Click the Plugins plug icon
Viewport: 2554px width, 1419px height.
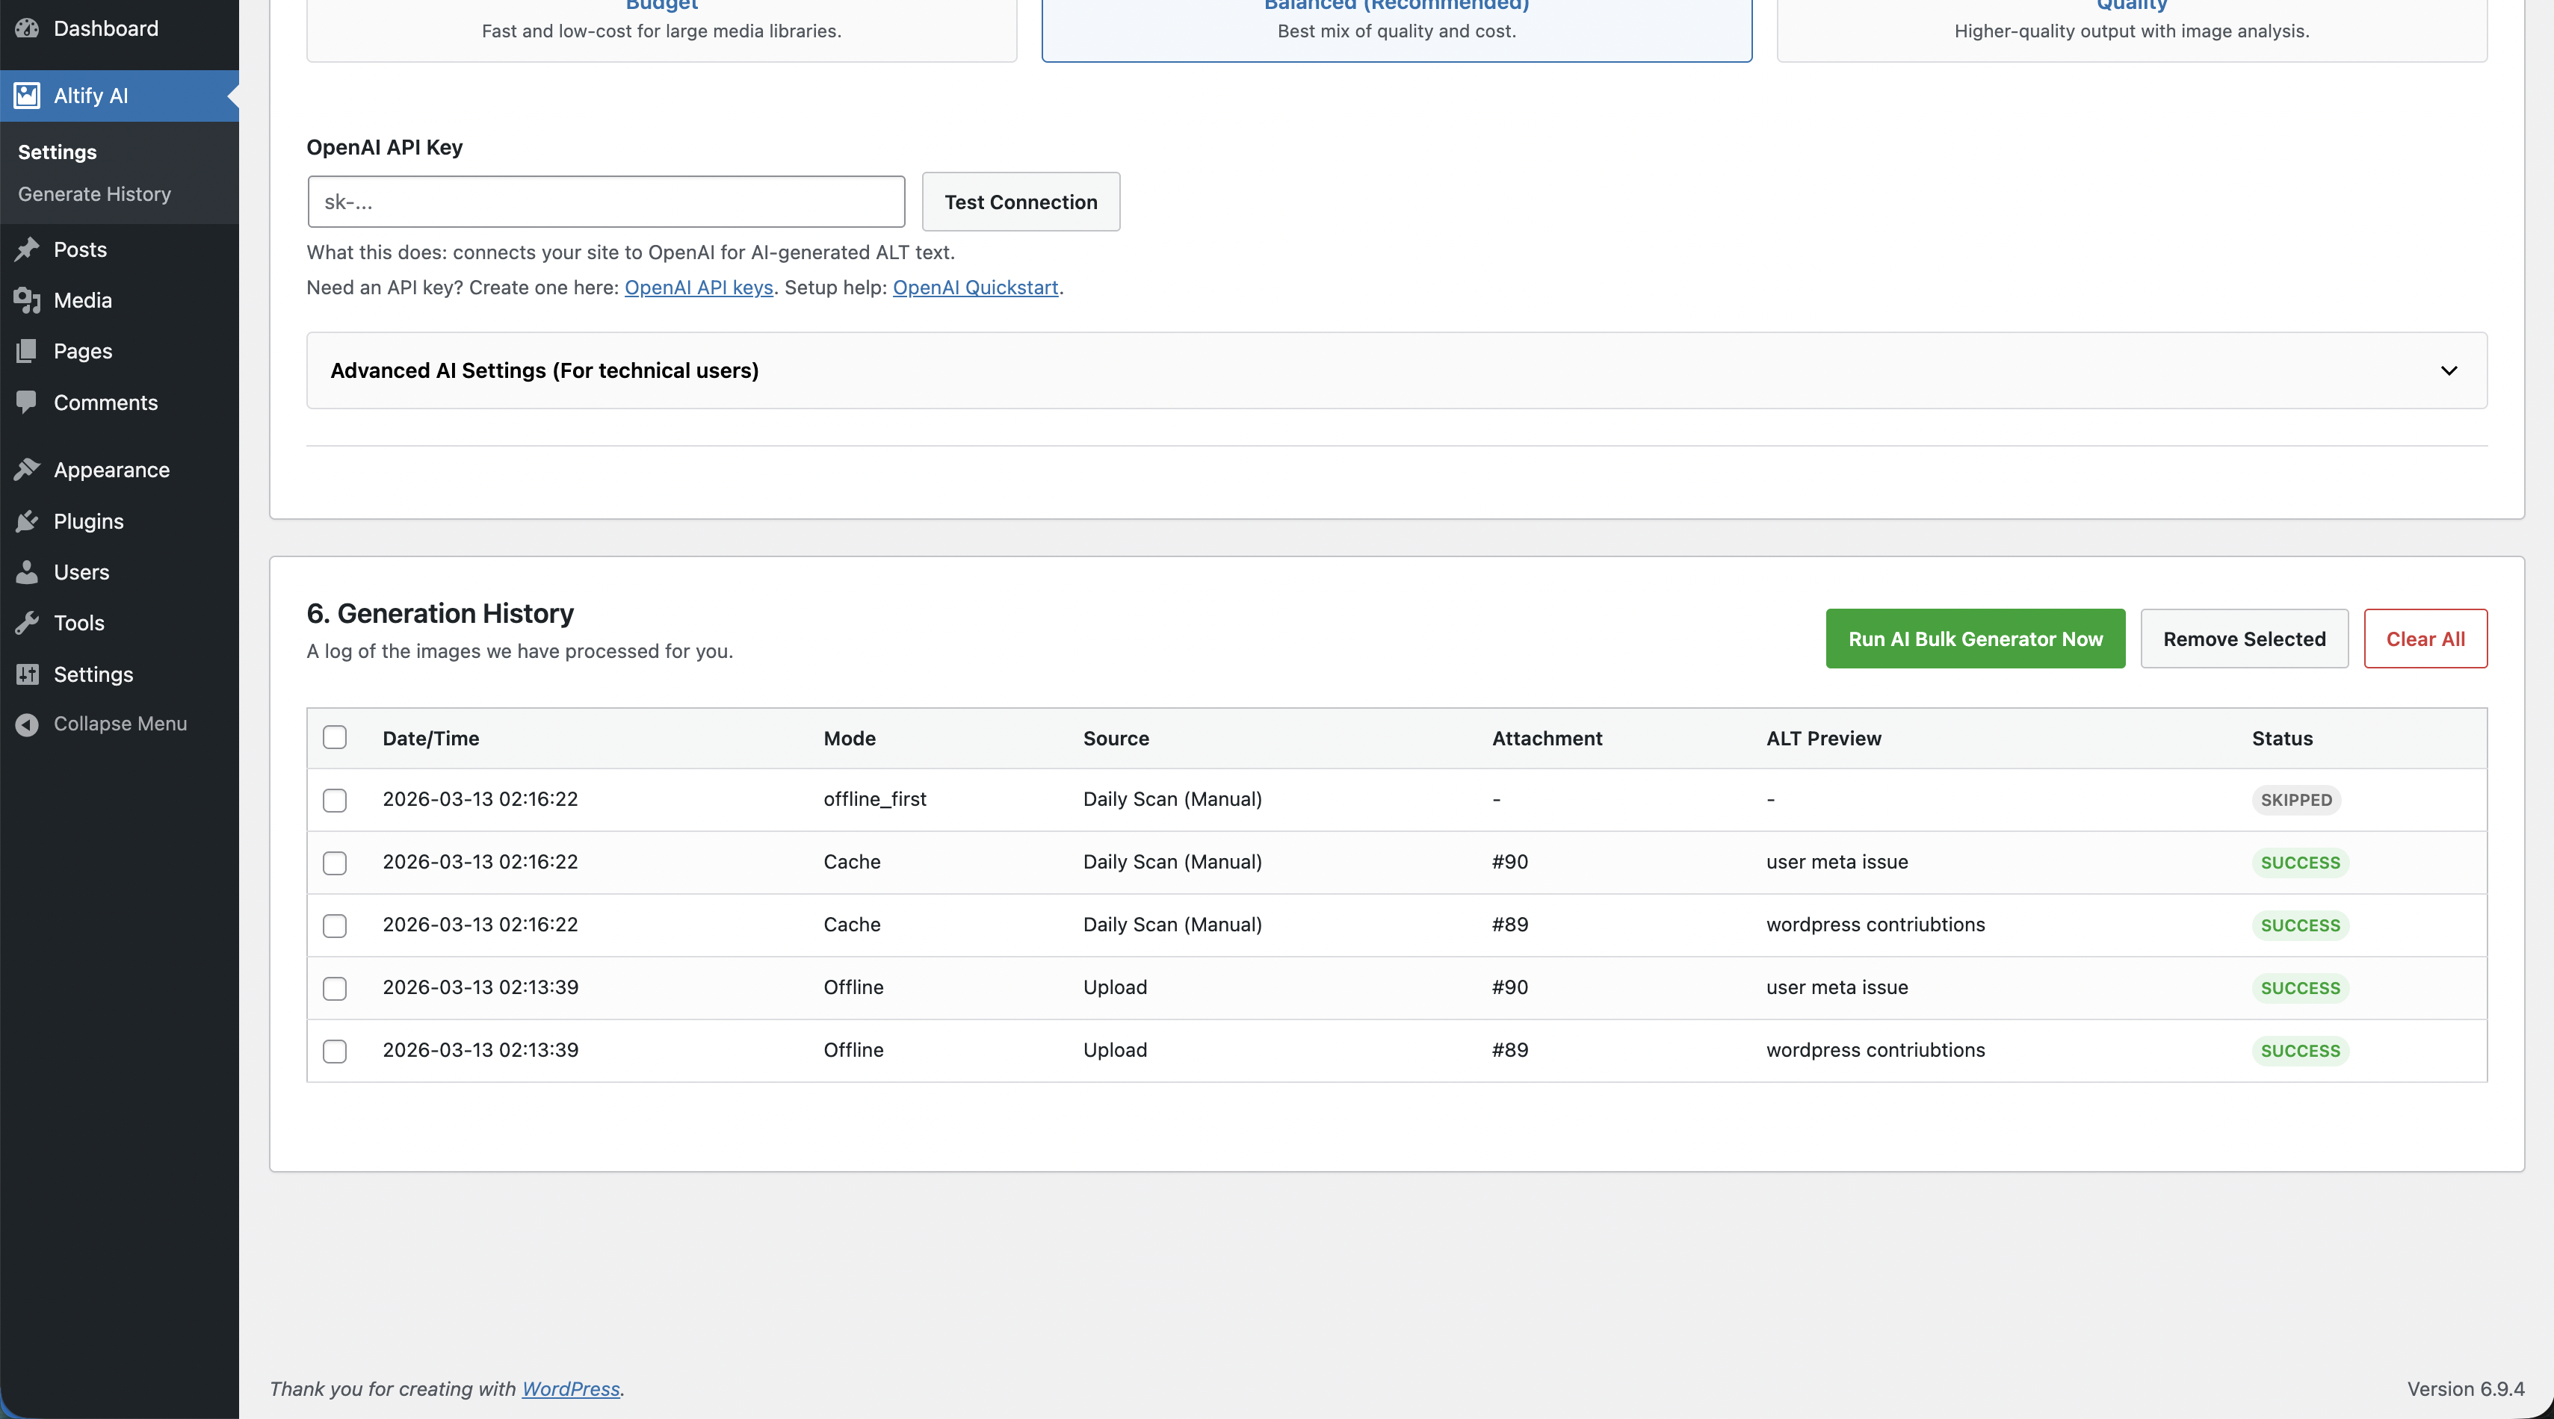click(x=27, y=521)
